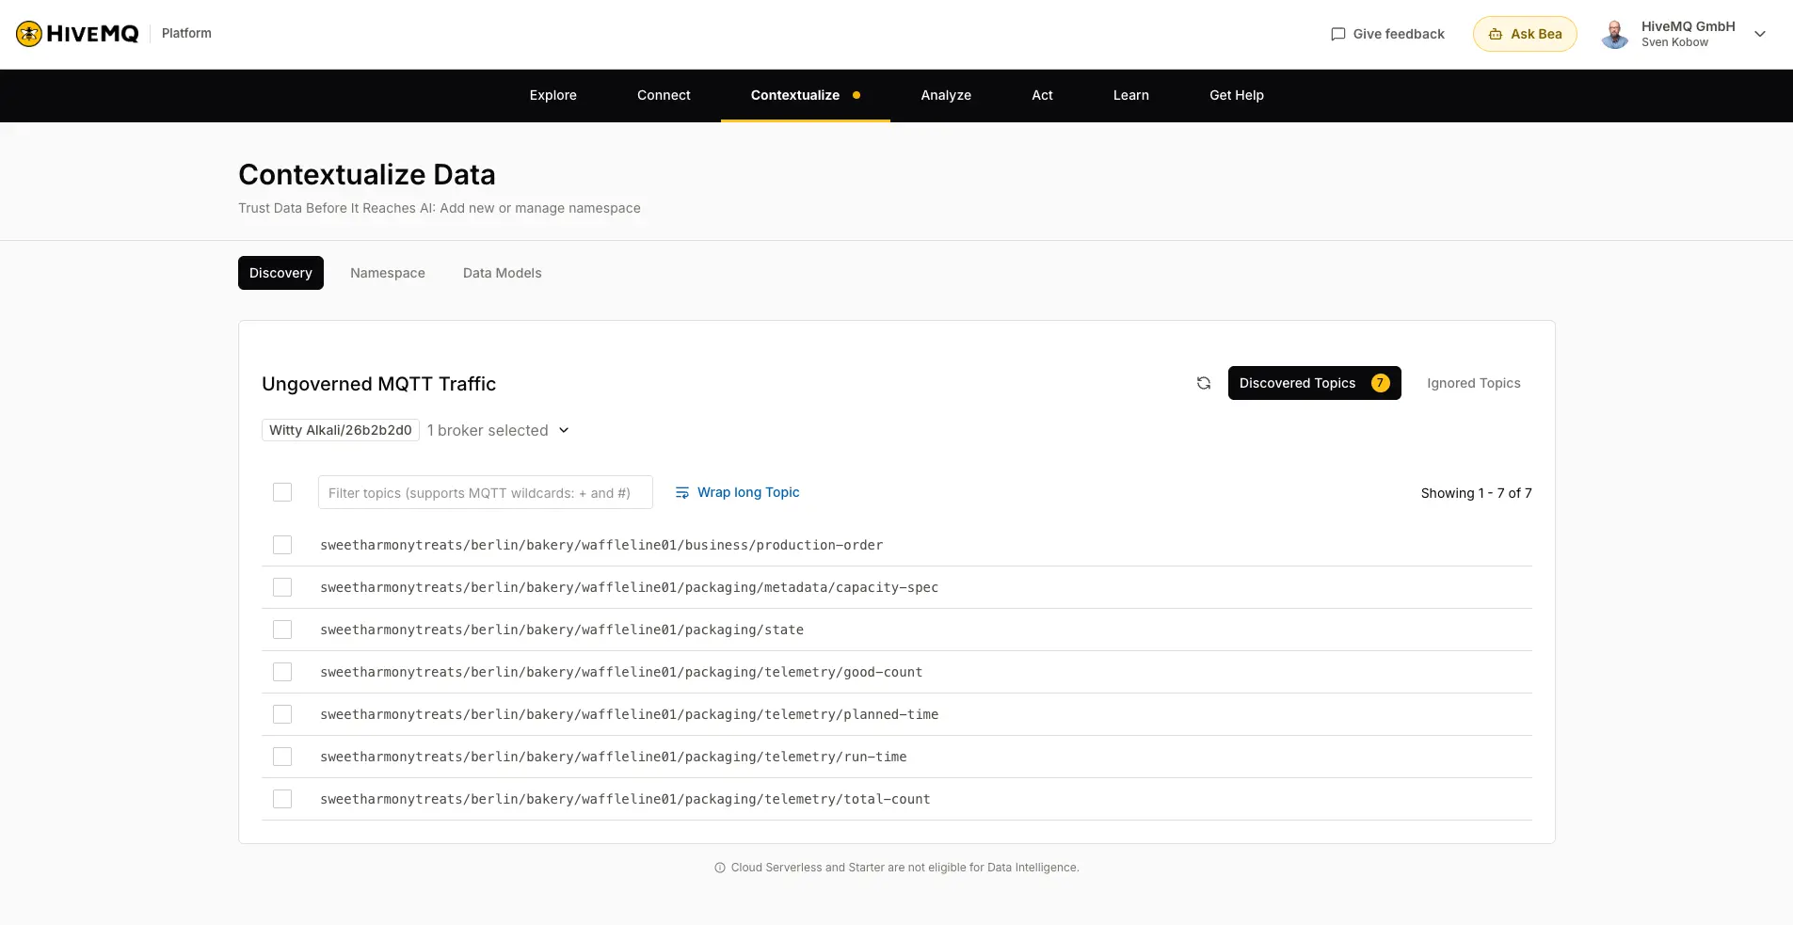
Task: Select the Contextualize nav item
Action: click(806, 95)
